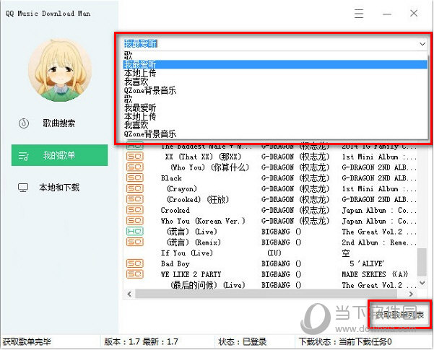Select the first 歌 dropdown entry
This screenshot has width=434, height=350.
(x=275, y=56)
